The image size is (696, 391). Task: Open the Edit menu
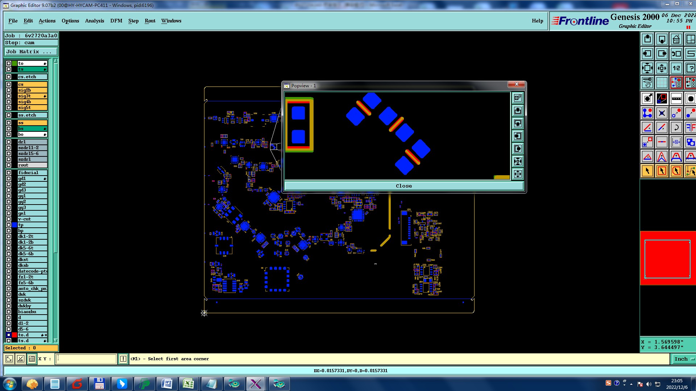point(28,21)
